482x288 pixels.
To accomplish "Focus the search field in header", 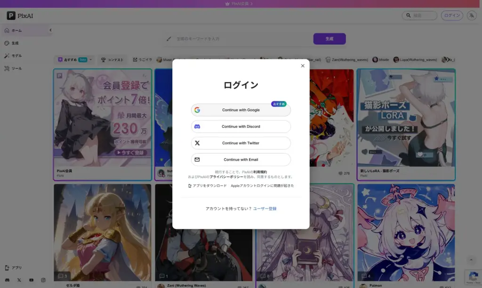I will [419, 16].
